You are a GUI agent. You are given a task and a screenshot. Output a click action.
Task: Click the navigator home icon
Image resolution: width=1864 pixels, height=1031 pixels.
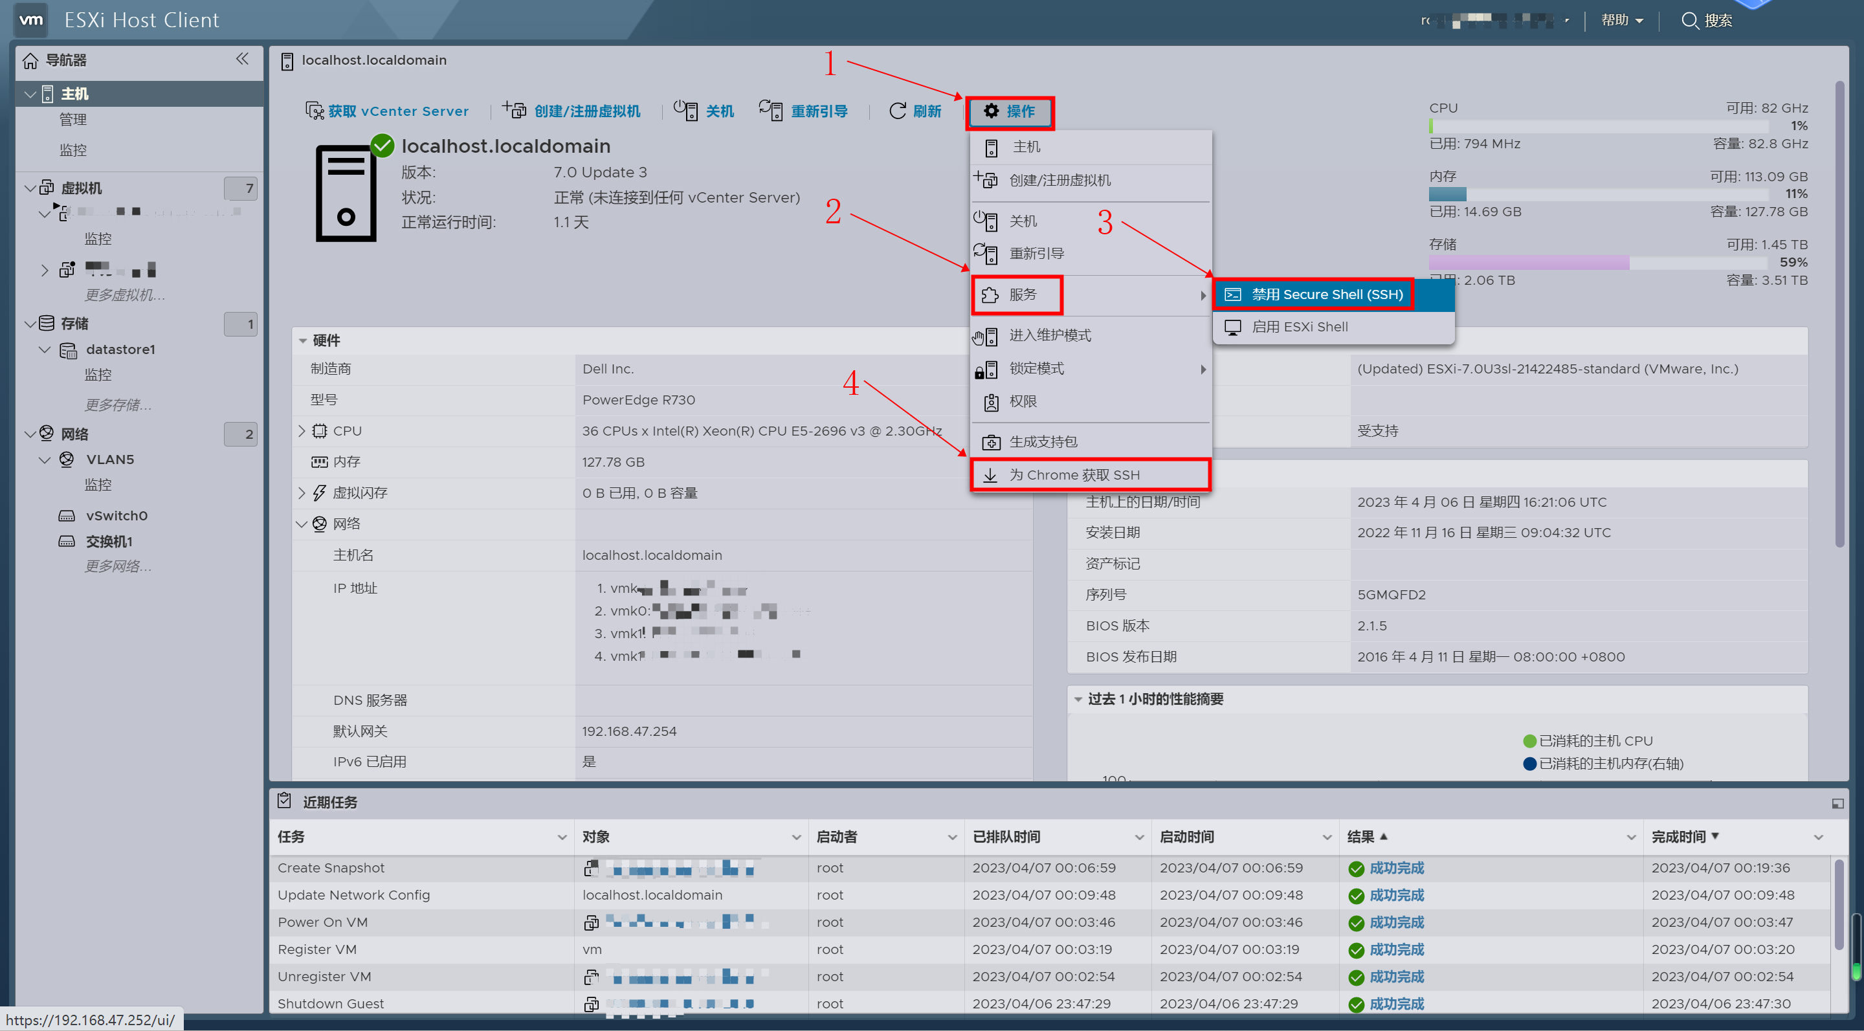pyautogui.click(x=30, y=61)
